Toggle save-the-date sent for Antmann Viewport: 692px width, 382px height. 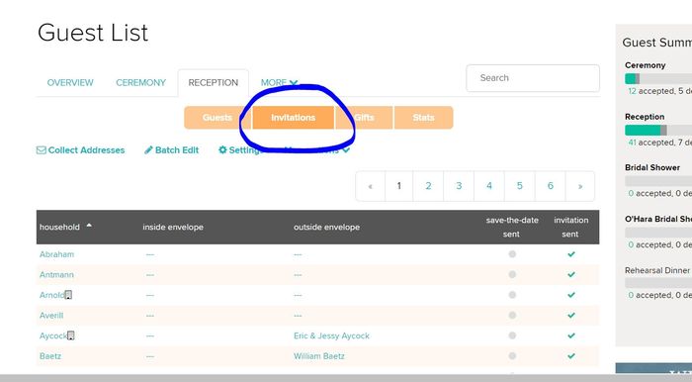click(x=512, y=274)
